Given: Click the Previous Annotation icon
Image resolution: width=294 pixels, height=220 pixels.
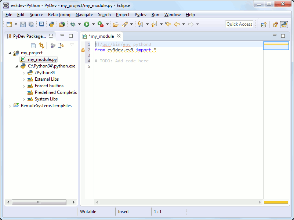Looking at the screenshot, I should pyautogui.click(x=154, y=24).
